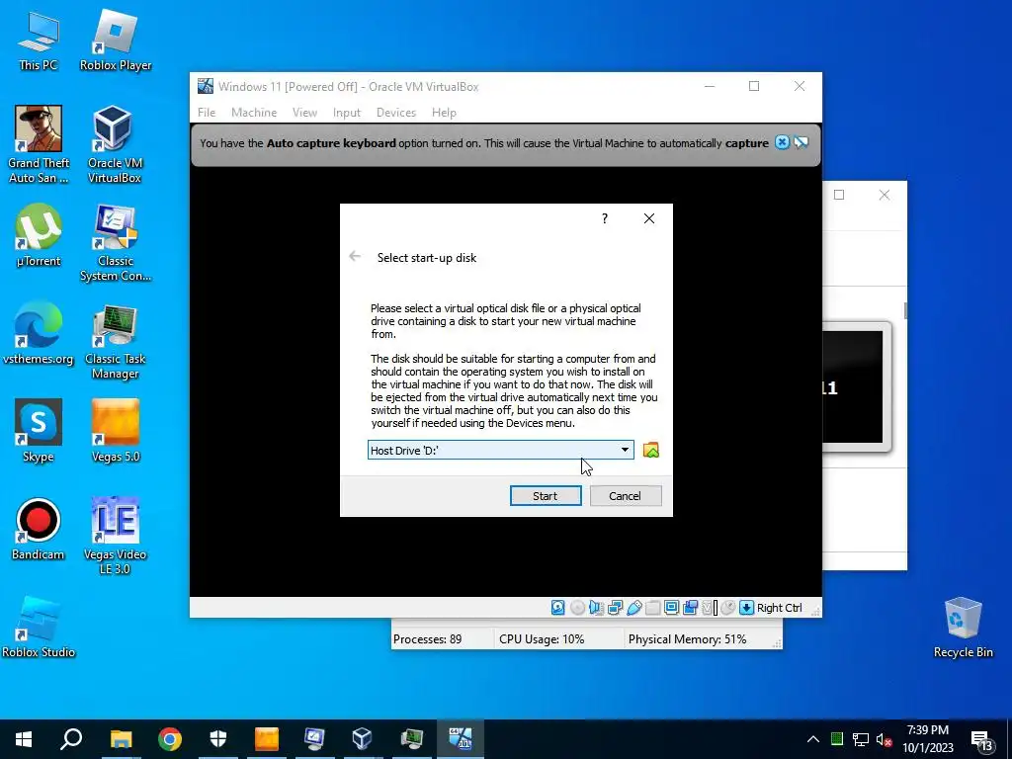Click the keyboard capture arrow icon
Image resolution: width=1012 pixels, height=759 pixels.
pos(747,608)
